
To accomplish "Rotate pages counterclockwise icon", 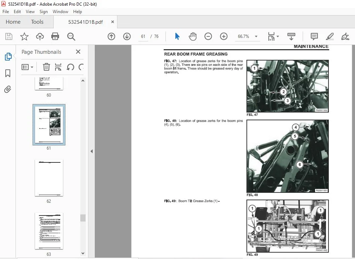I will [x=70, y=67].
